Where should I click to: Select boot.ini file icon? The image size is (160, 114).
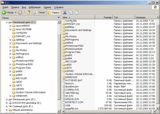coord(64,83)
